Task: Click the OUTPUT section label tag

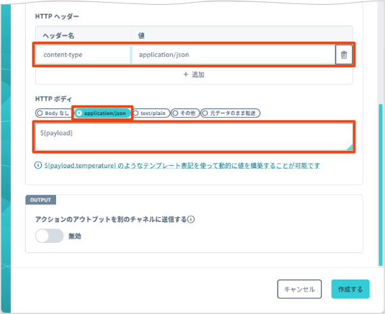Action: point(41,200)
